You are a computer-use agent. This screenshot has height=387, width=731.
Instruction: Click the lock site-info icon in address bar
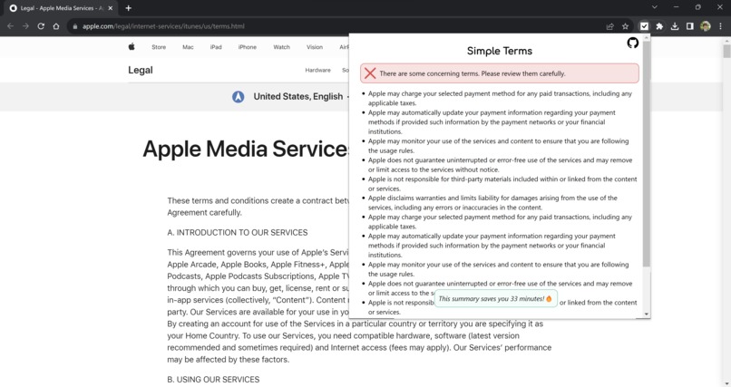click(74, 26)
